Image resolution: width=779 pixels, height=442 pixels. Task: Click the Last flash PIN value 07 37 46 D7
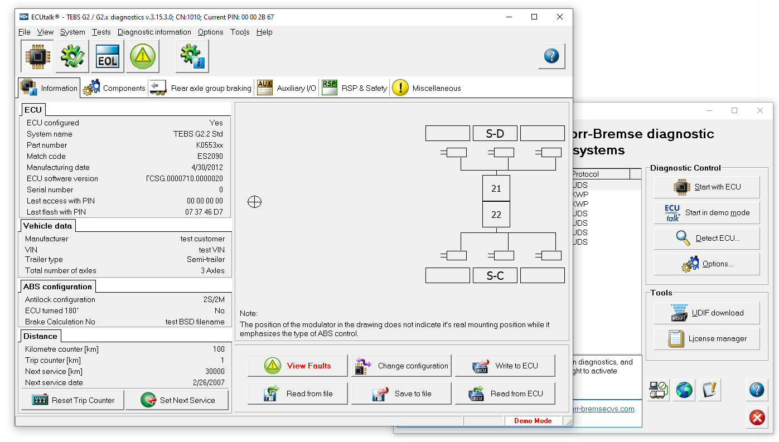(204, 212)
